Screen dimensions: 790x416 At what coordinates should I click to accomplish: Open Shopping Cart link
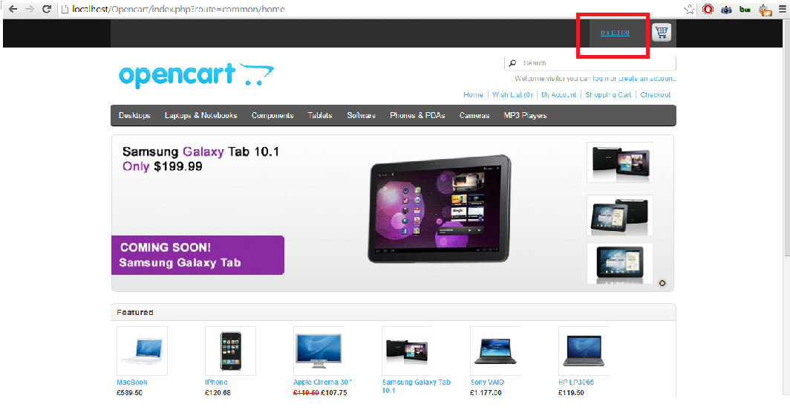point(608,95)
